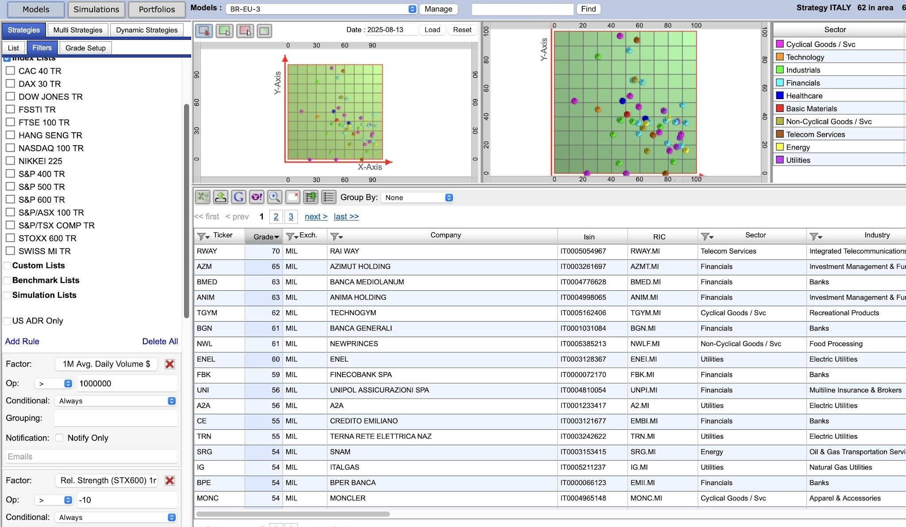Click the green upload arrow icon
The width and height of the screenshot is (906, 527).
pos(220,197)
